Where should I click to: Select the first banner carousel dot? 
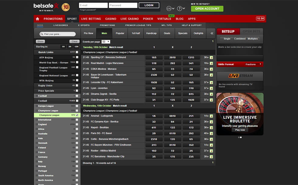[x=239, y=137]
